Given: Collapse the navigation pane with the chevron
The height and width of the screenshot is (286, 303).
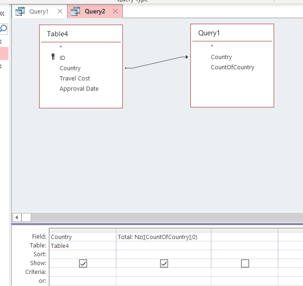Looking at the screenshot, I should click(2, 13).
